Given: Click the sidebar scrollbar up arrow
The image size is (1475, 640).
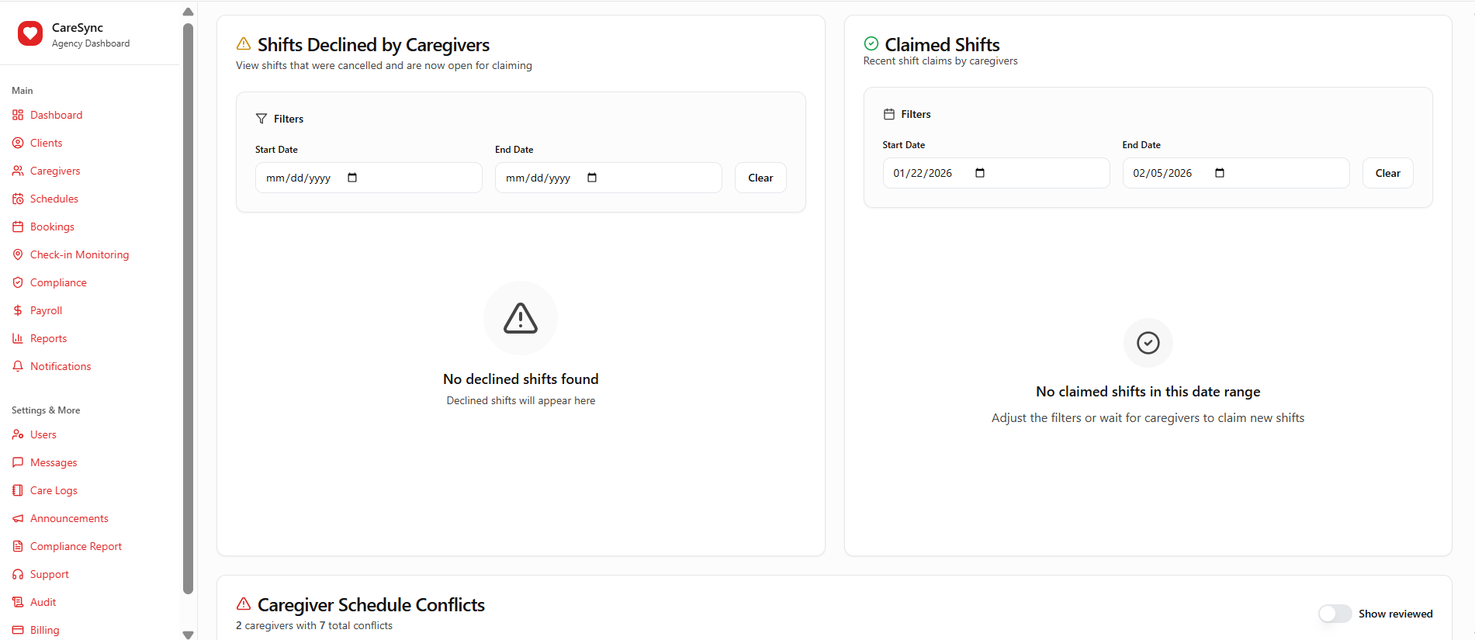Looking at the screenshot, I should point(188,12).
